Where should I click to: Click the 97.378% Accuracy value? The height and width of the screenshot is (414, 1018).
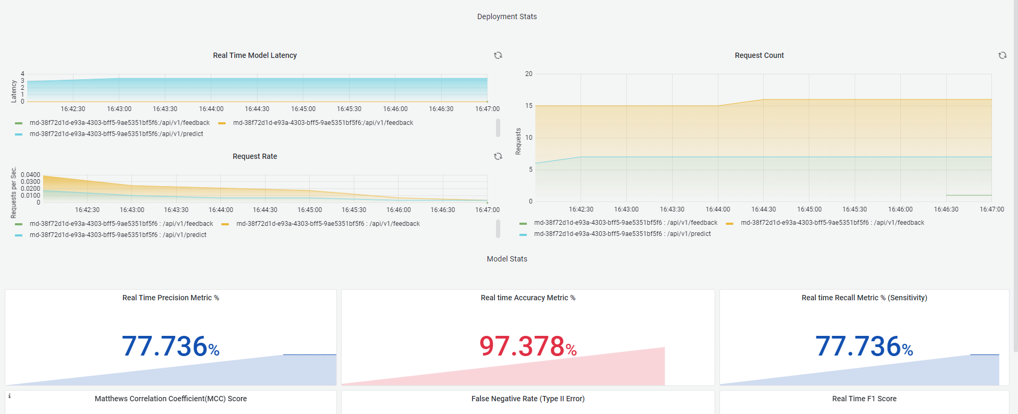tap(528, 346)
